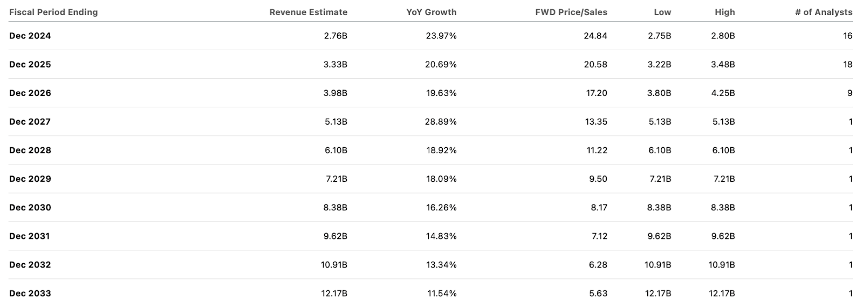This screenshot has width=863, height=308.
Task: Click the 18 analysts count cell
Action: [847, 64]
